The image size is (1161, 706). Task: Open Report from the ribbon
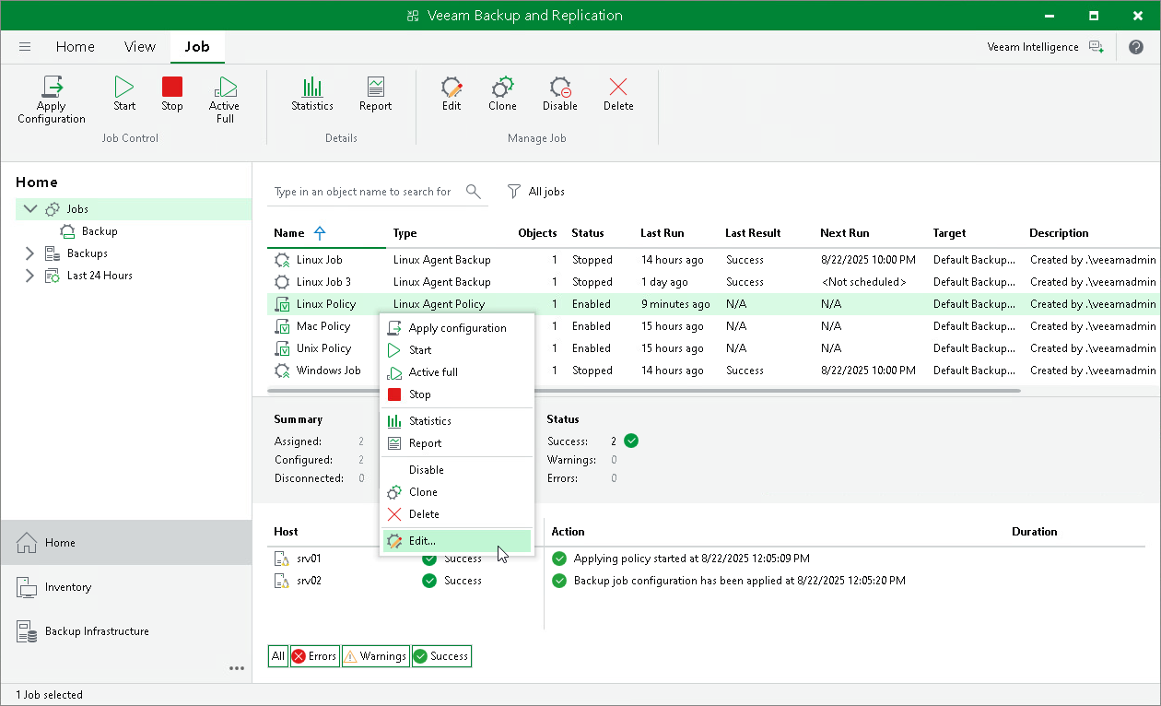(x=375, y=94)
